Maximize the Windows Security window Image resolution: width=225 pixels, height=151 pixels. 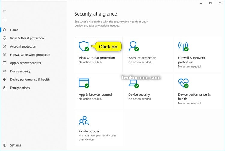pos(211,3)
